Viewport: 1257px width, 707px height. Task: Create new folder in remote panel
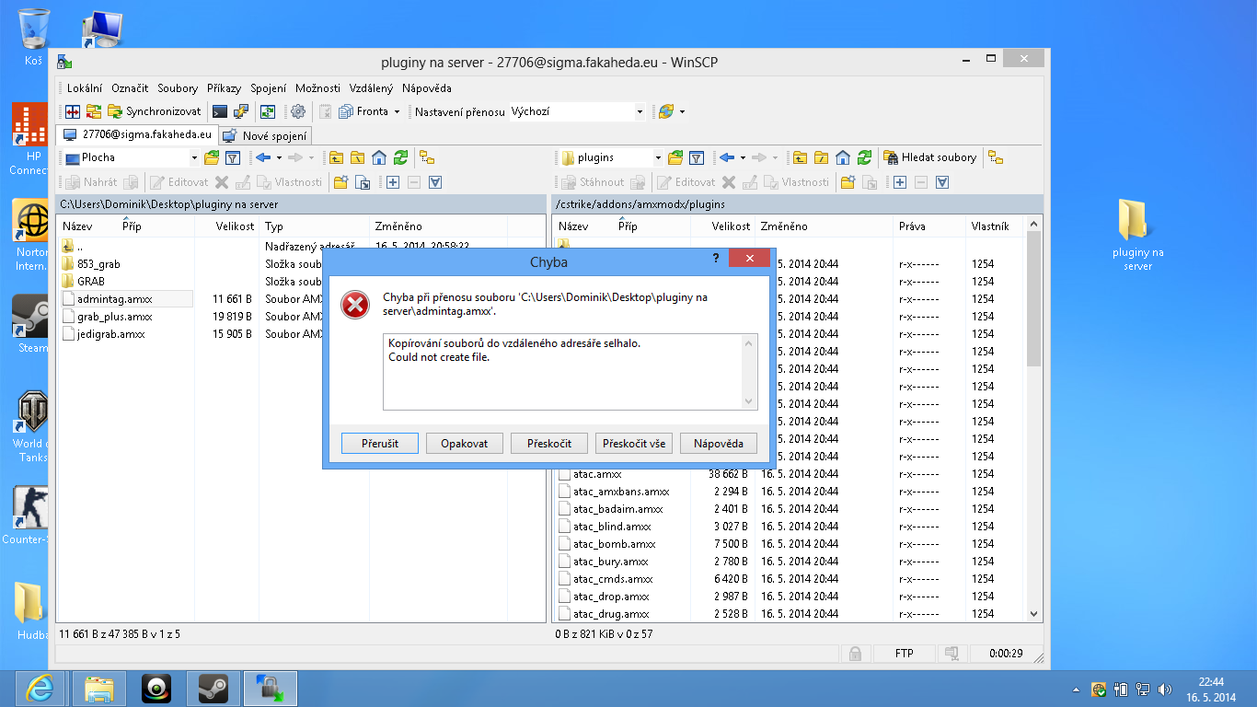[848, 182]
